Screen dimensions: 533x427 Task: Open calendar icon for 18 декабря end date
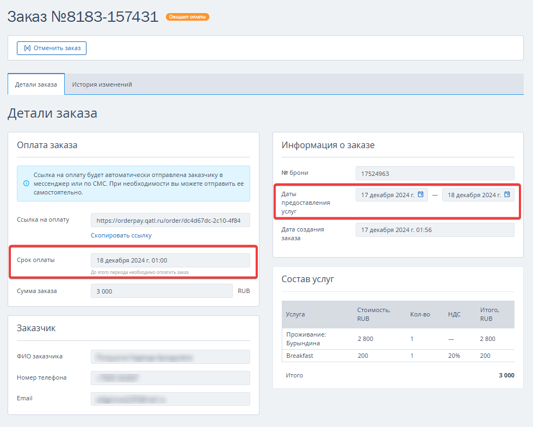click(507, 194)
